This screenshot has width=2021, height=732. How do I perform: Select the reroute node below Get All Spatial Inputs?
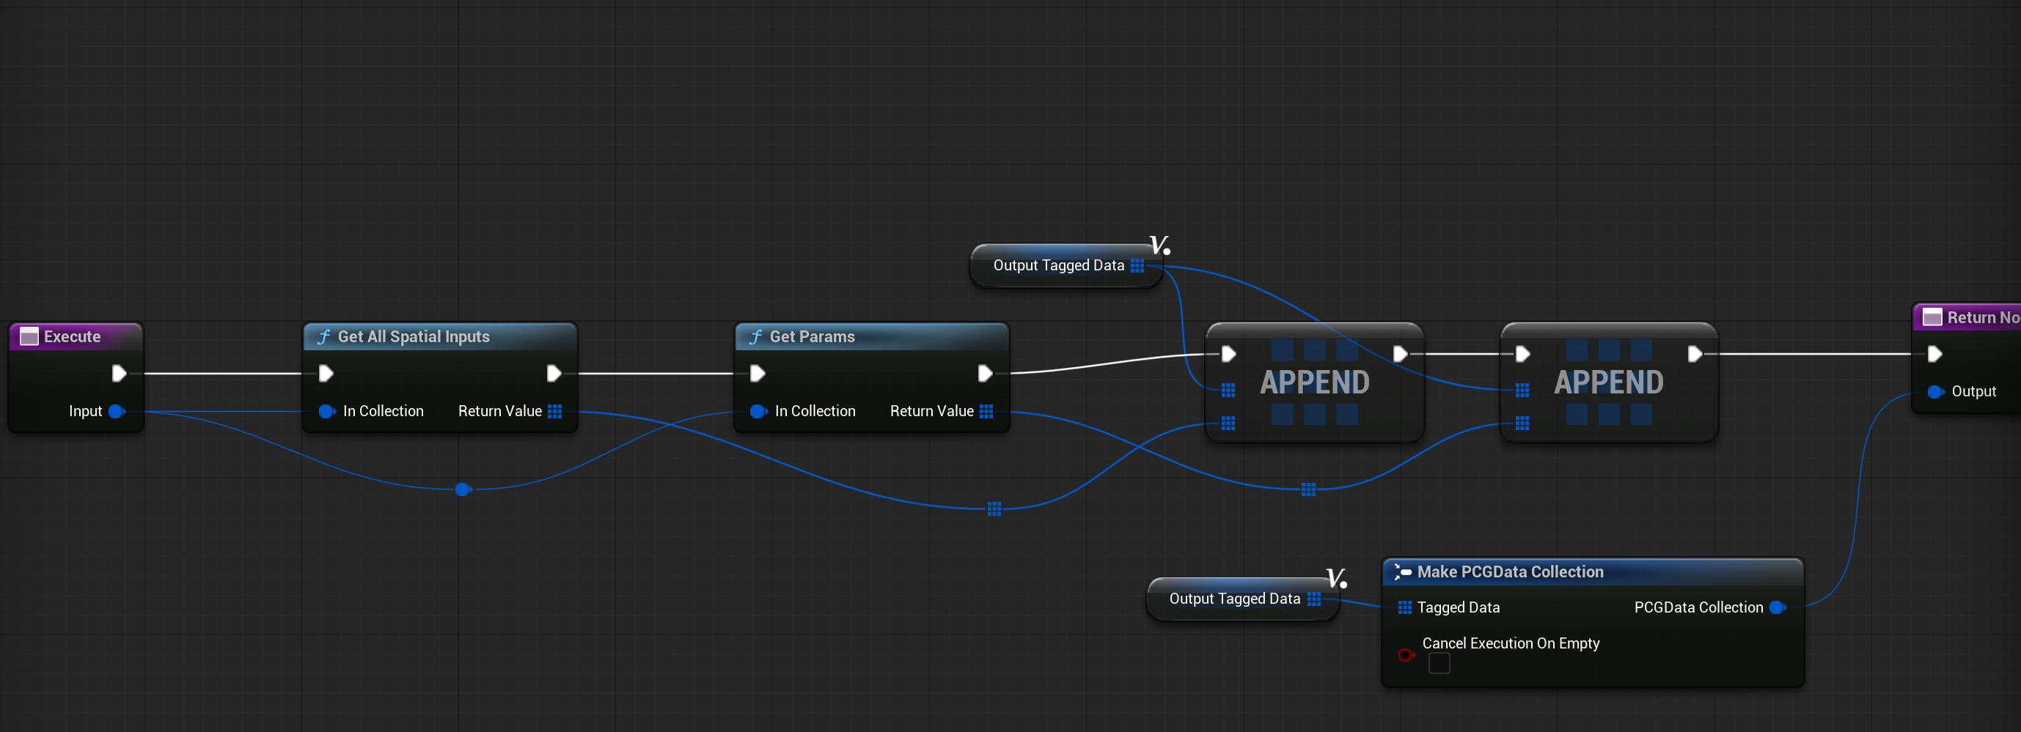pos(462,489)
